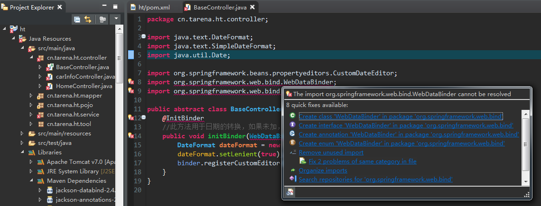Expand HomeController.java tree node
Screen dimensions: 541x206
(x=40, y=86)
